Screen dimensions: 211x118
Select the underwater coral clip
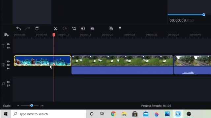(43, 61)
